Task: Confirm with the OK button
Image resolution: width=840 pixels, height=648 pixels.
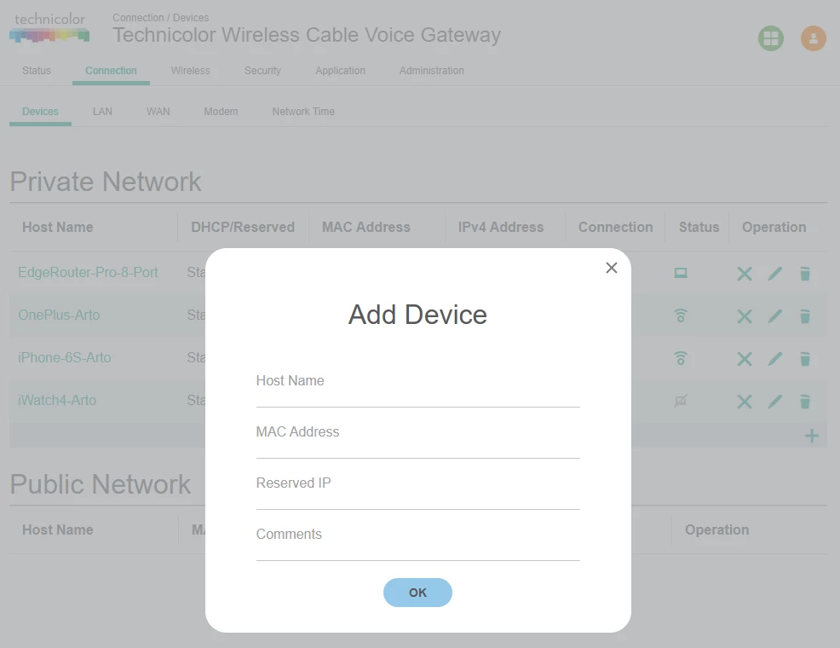Action: 417,593
